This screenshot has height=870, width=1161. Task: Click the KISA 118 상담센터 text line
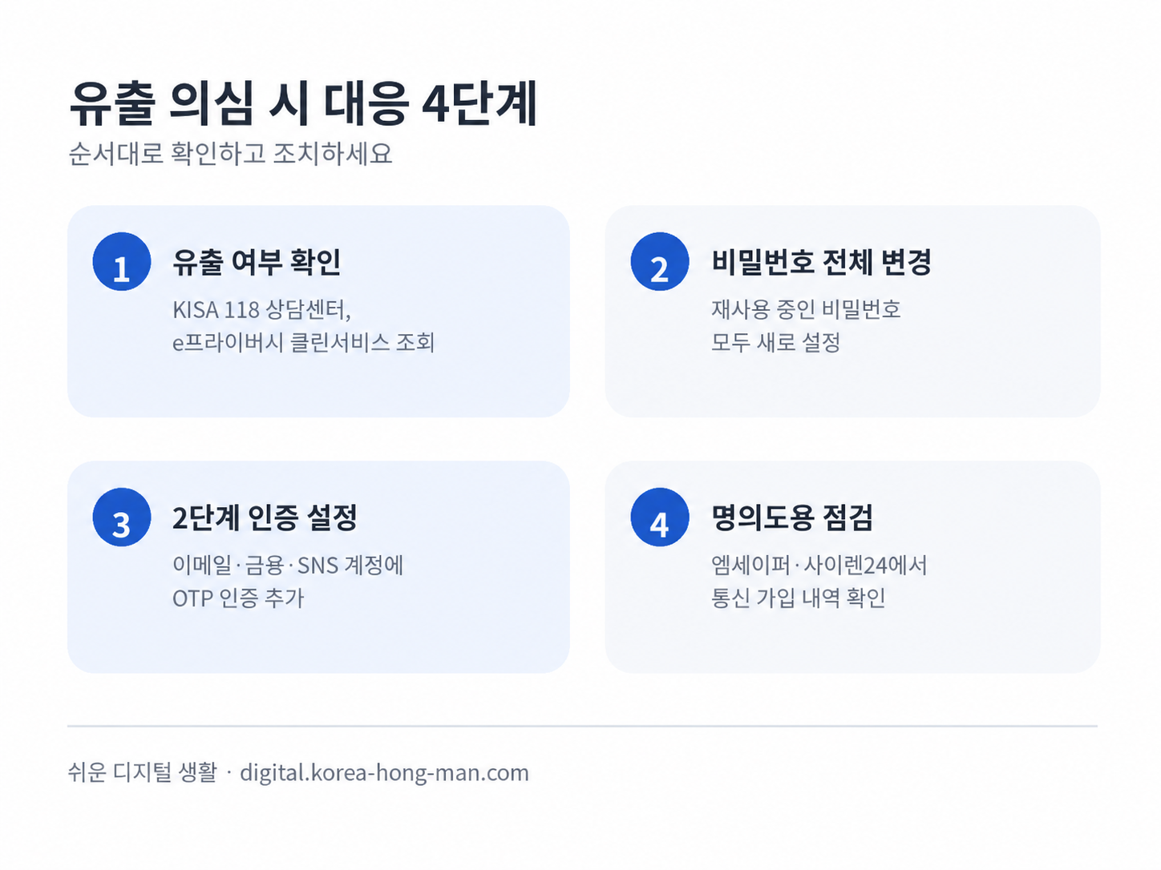pyautogui.click(x=261, y=309)
